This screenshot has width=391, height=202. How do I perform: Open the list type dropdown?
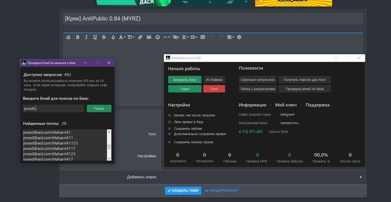pos(194,37)
